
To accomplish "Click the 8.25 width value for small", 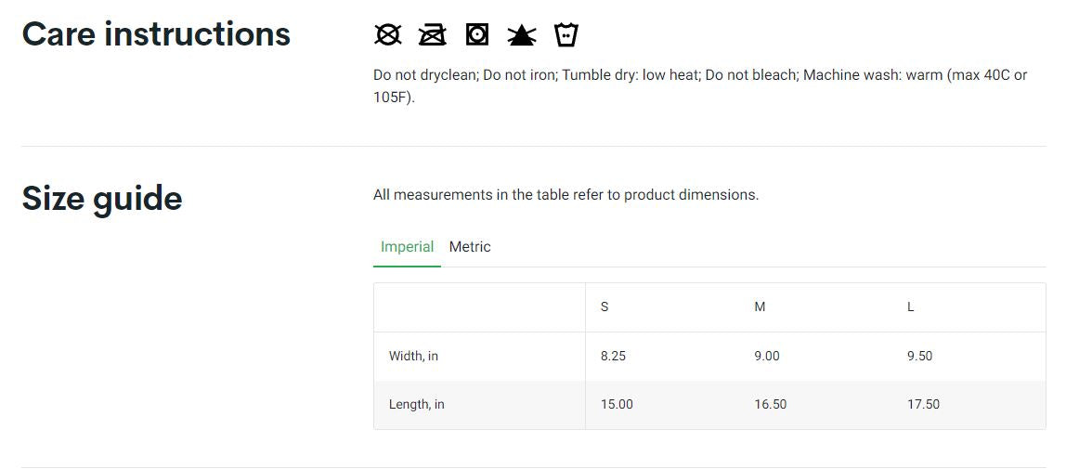I will [x=613, y=357].
